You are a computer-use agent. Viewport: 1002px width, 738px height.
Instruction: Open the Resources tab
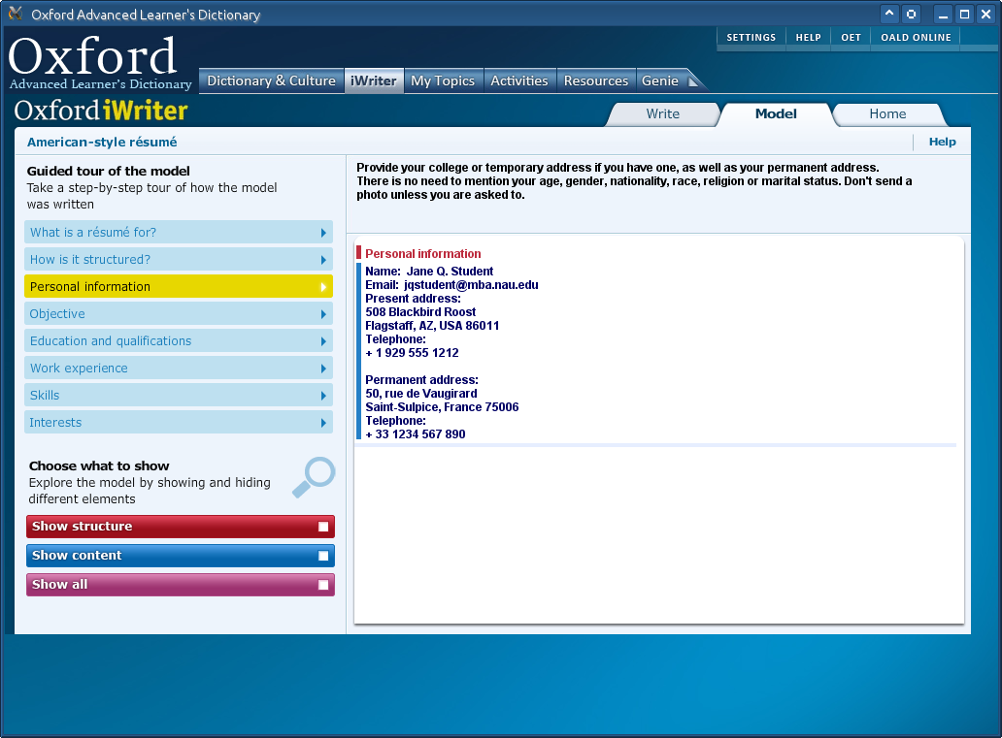[x=595, y=81]
